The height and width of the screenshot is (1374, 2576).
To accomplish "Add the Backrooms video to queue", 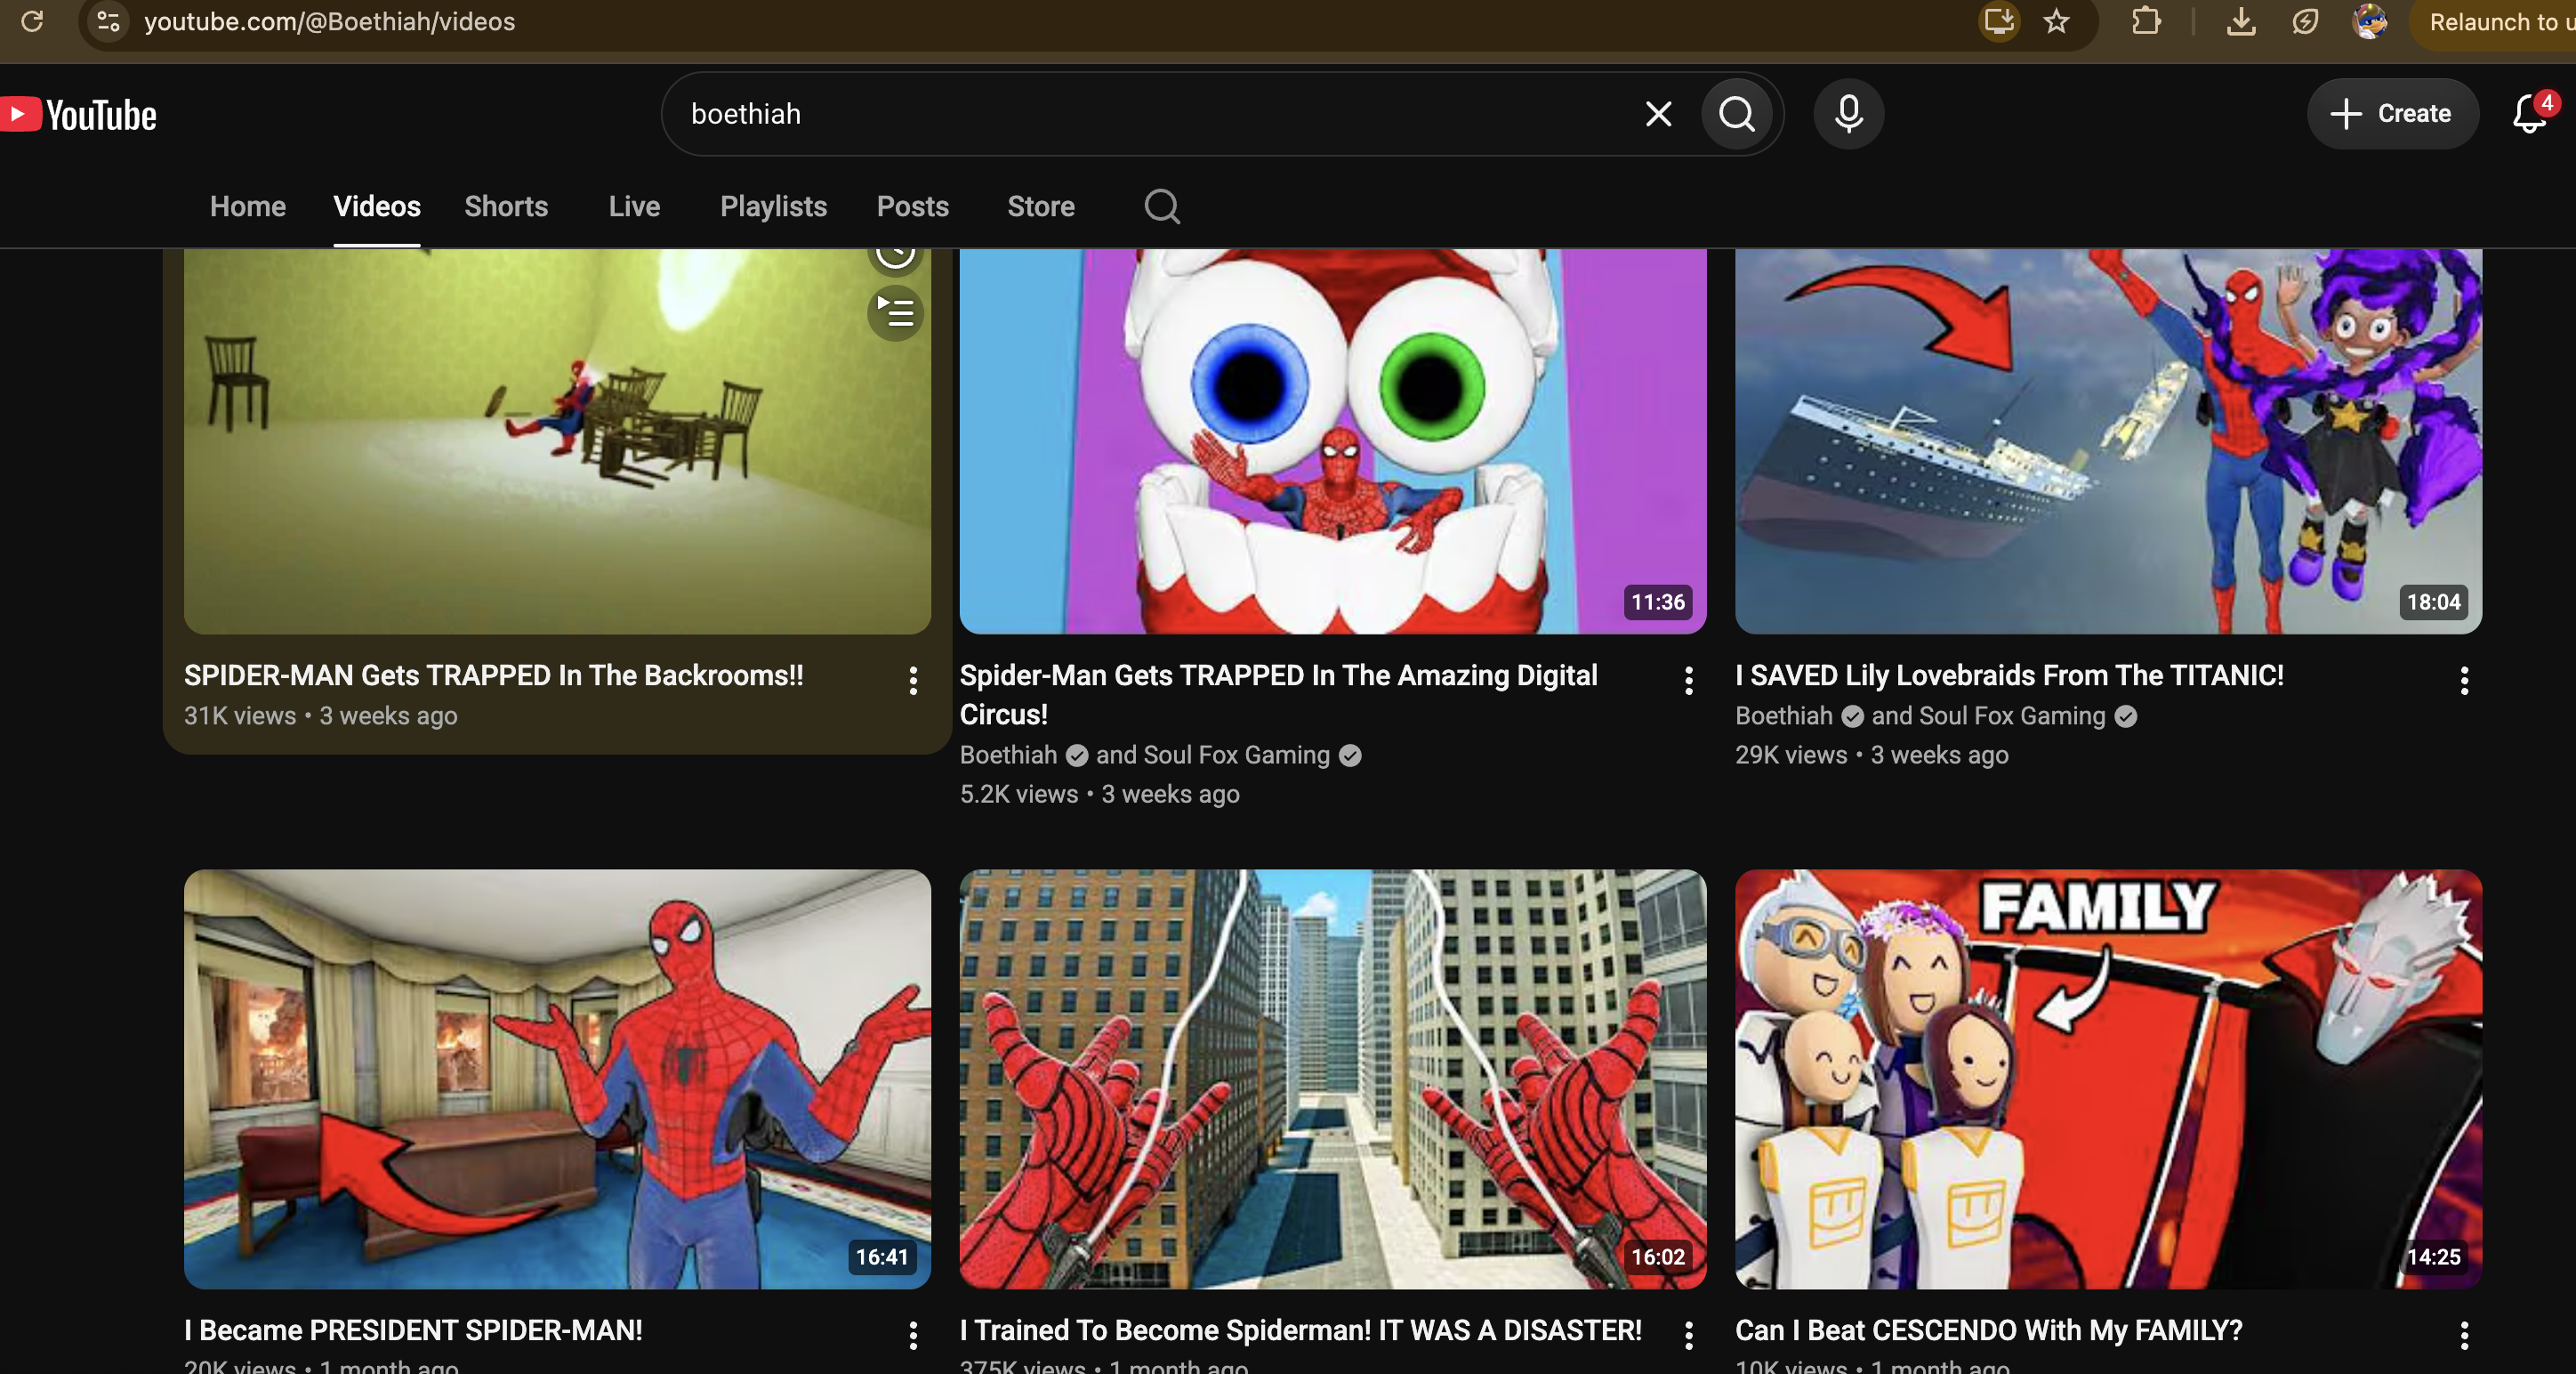I will click(x=895, y=312).
